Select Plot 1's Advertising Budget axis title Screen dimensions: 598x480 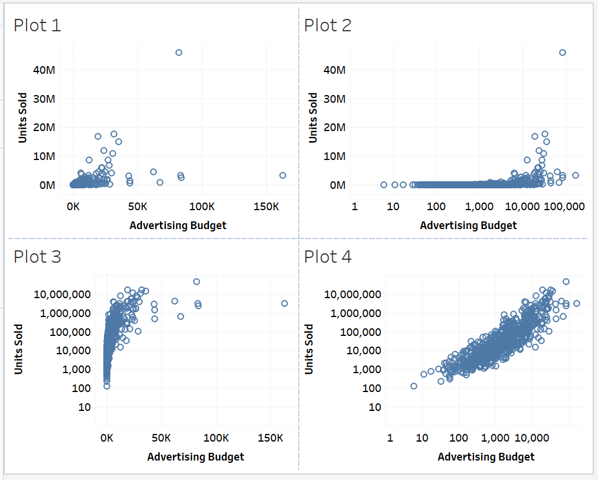[178, 226]
